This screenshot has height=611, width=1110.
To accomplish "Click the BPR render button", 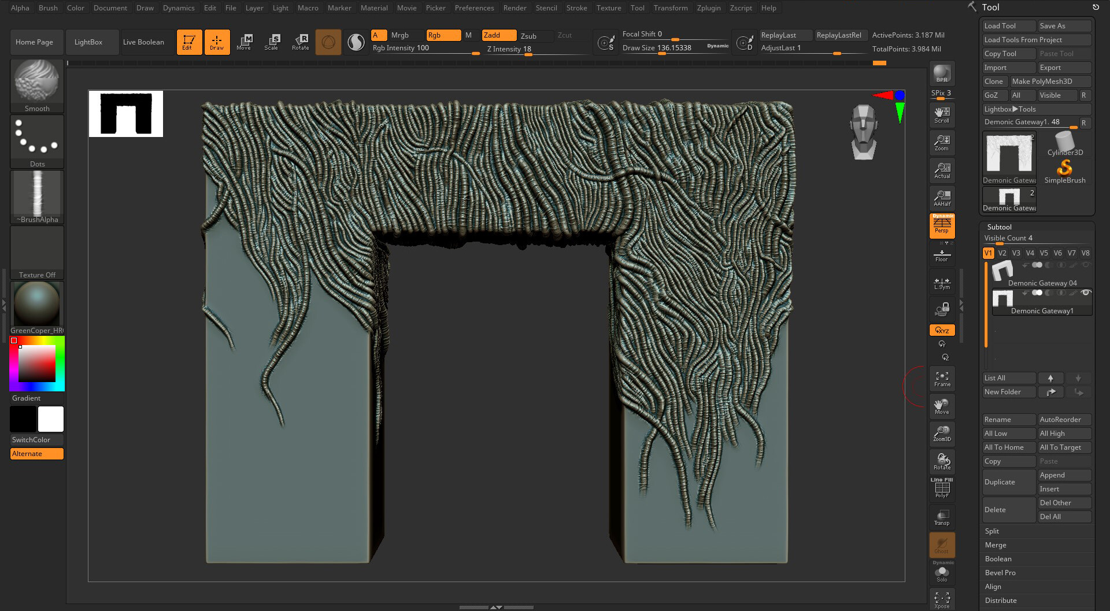I will coord(942,73).
